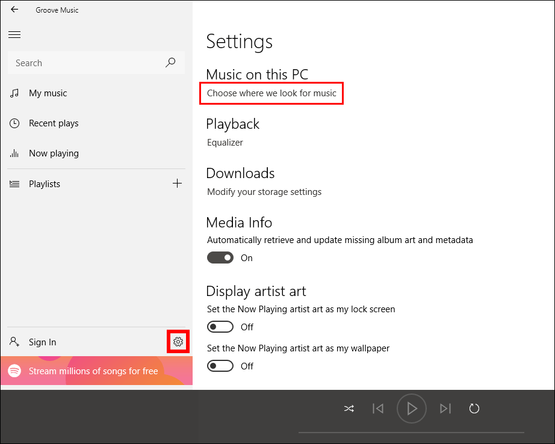Toggle Media Info auto-retrieve switch off

coord(220,257)
